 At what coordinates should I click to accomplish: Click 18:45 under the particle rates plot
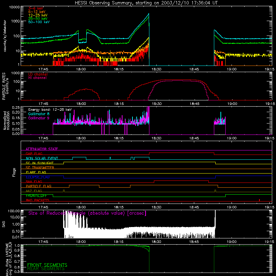point(194,104)
